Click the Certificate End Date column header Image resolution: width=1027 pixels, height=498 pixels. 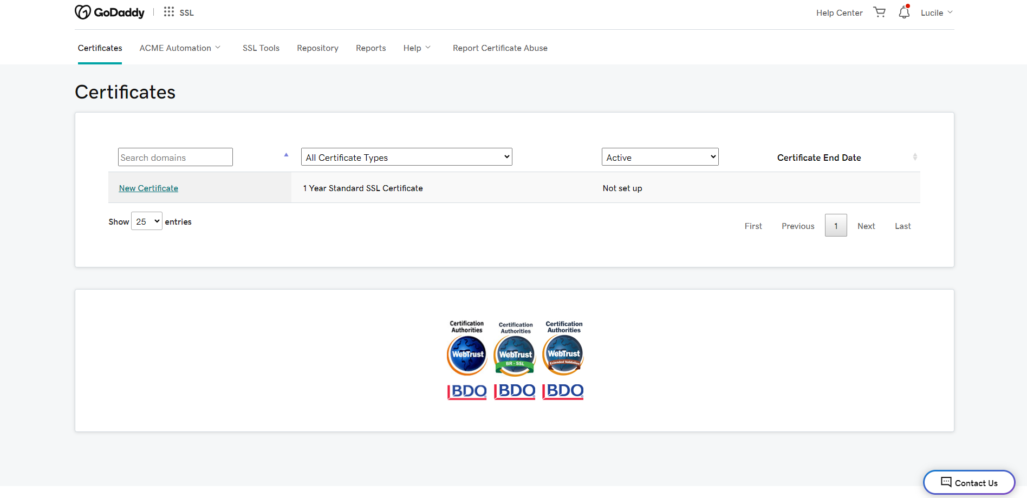point(819,158)
